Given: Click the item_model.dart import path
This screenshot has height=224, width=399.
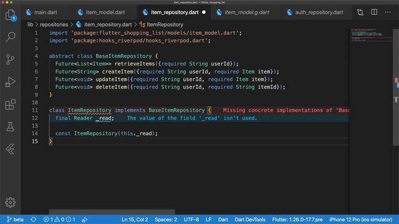Looking at the screenshot, I should point(155,33).
